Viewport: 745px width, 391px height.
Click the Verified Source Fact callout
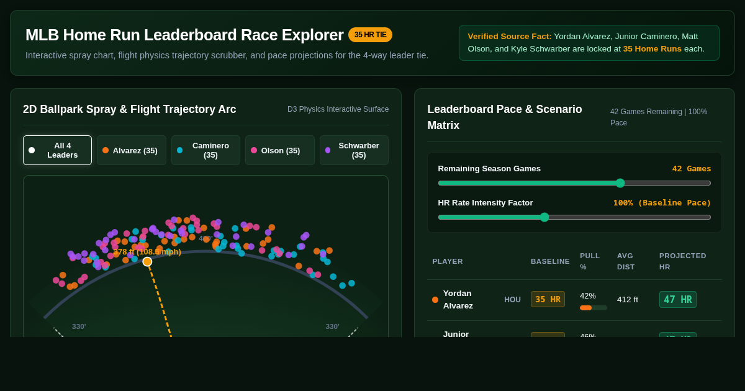click(589, 43)
